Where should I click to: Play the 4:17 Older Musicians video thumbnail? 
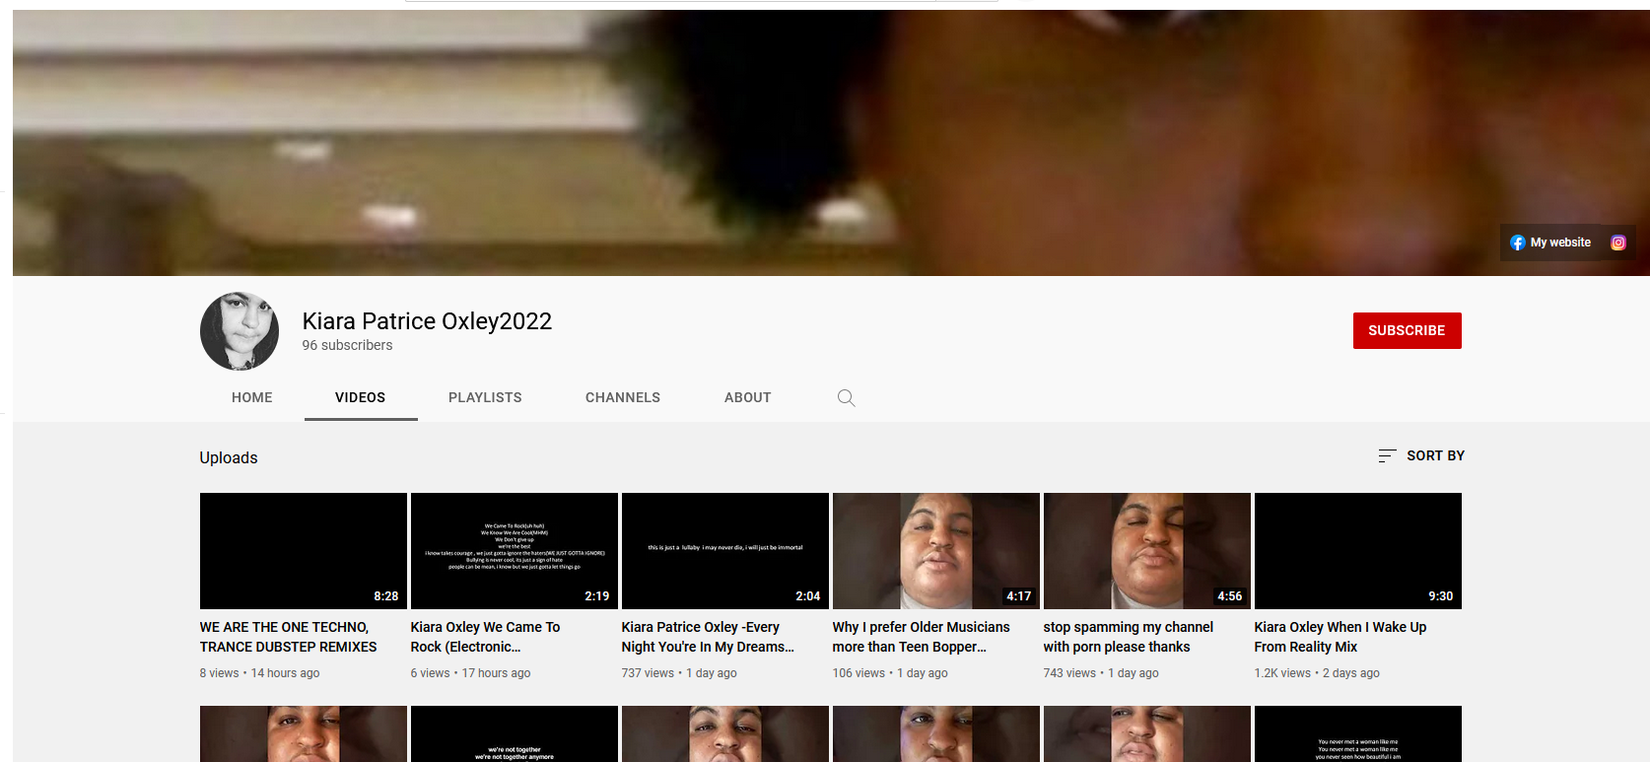[936, 551]
